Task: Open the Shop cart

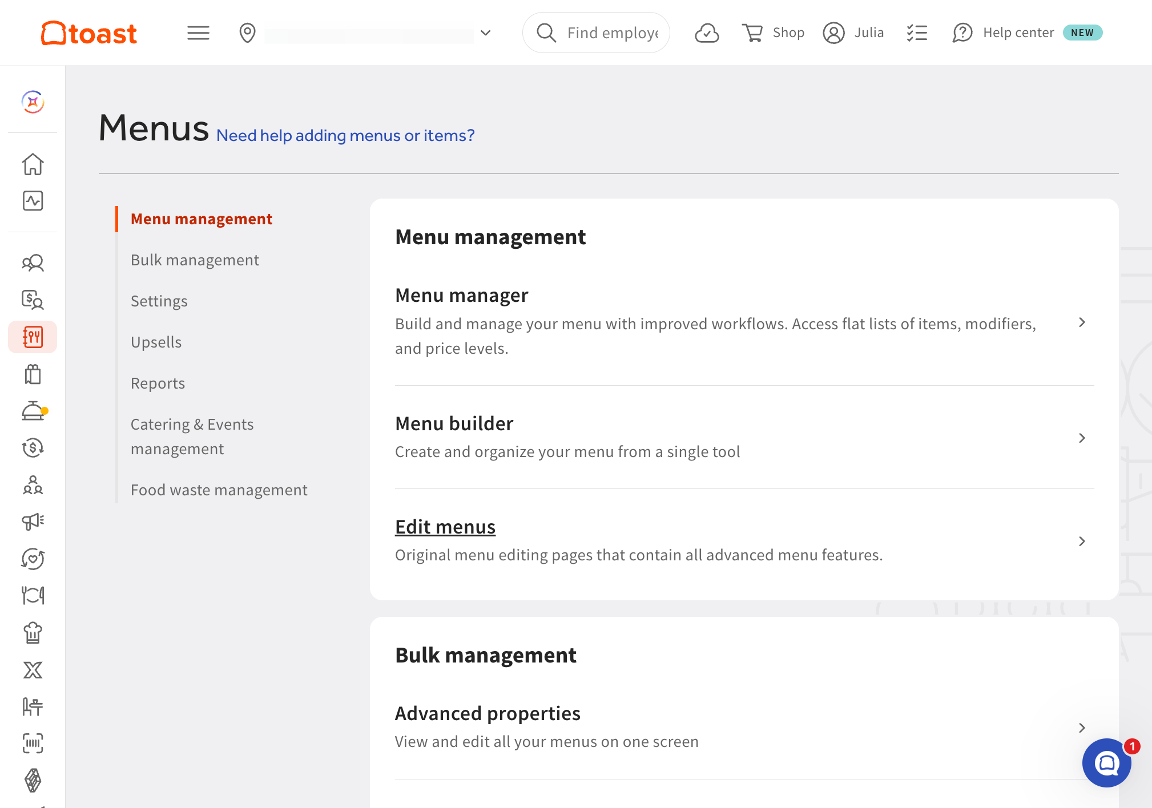Action: click(x=773, y=33)
